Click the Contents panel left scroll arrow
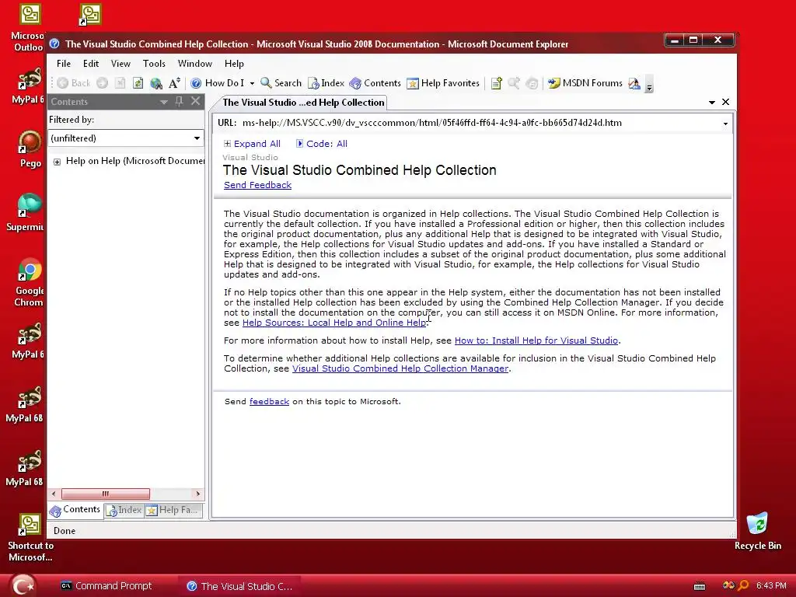This screenshot has width=796, height=597. coord(54,494)
